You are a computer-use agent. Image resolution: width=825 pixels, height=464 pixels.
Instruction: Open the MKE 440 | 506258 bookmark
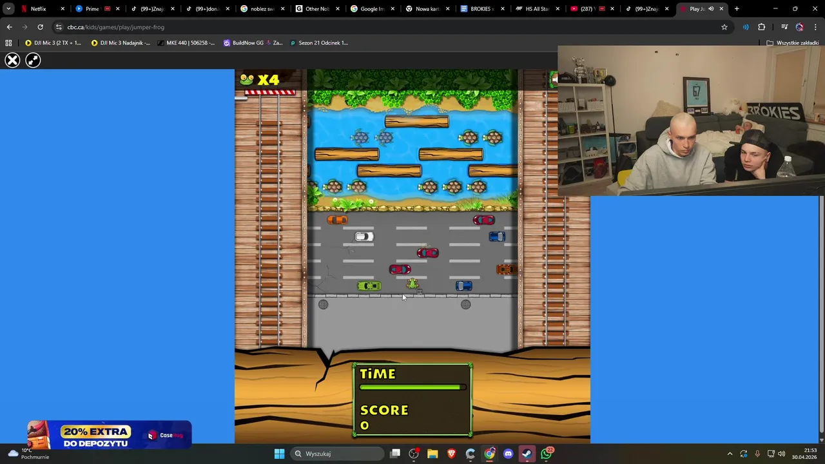(x=186, y=43)
